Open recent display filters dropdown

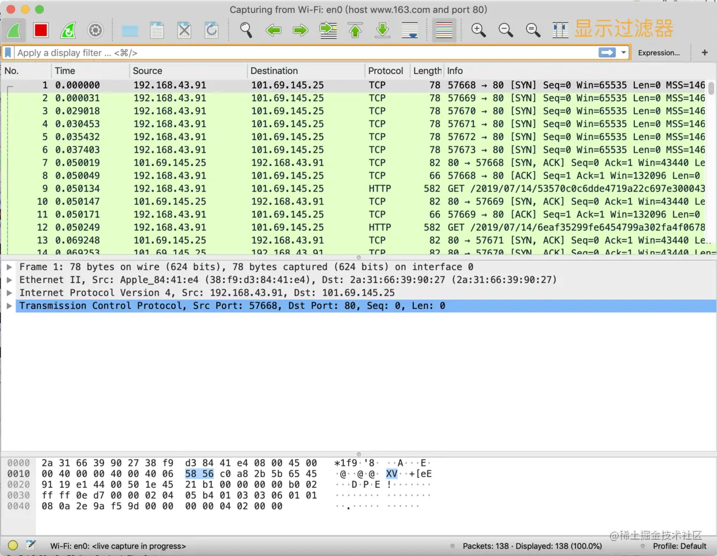pyautogui.click(x=623, y=53)
